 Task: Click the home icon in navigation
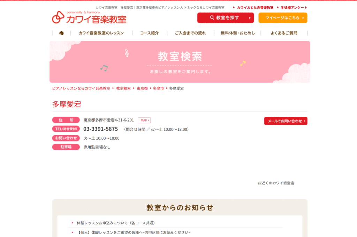[x=61, y=33]
